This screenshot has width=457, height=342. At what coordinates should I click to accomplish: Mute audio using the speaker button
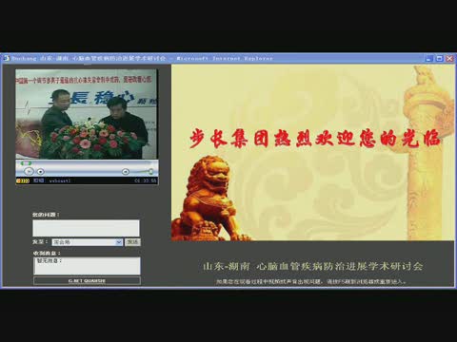(x=126, y=172)
